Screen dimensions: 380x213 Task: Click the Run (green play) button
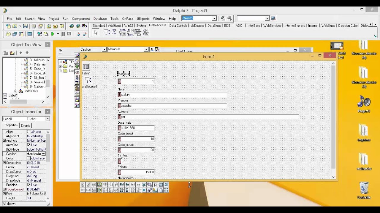(53, 34)
